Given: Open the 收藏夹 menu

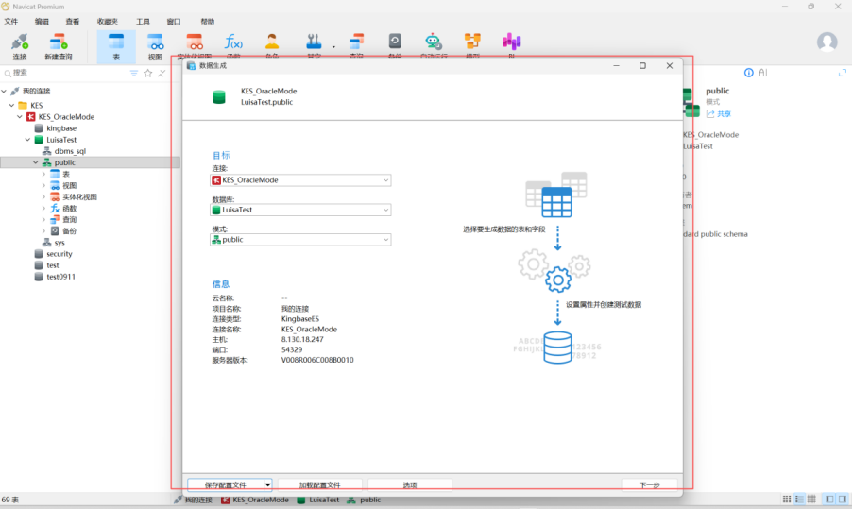Looking at the screenshot, I should pyautogui.click(x=108, y=21).
